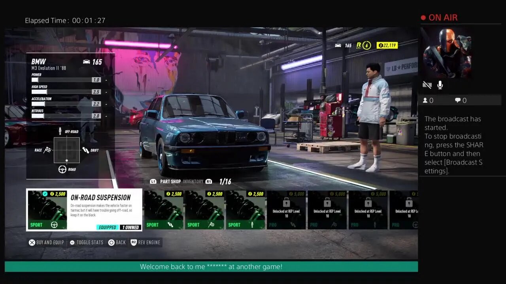Screen dimensions: 506x284
Task: Choose Buy and Equip
Action: (46, 243)
